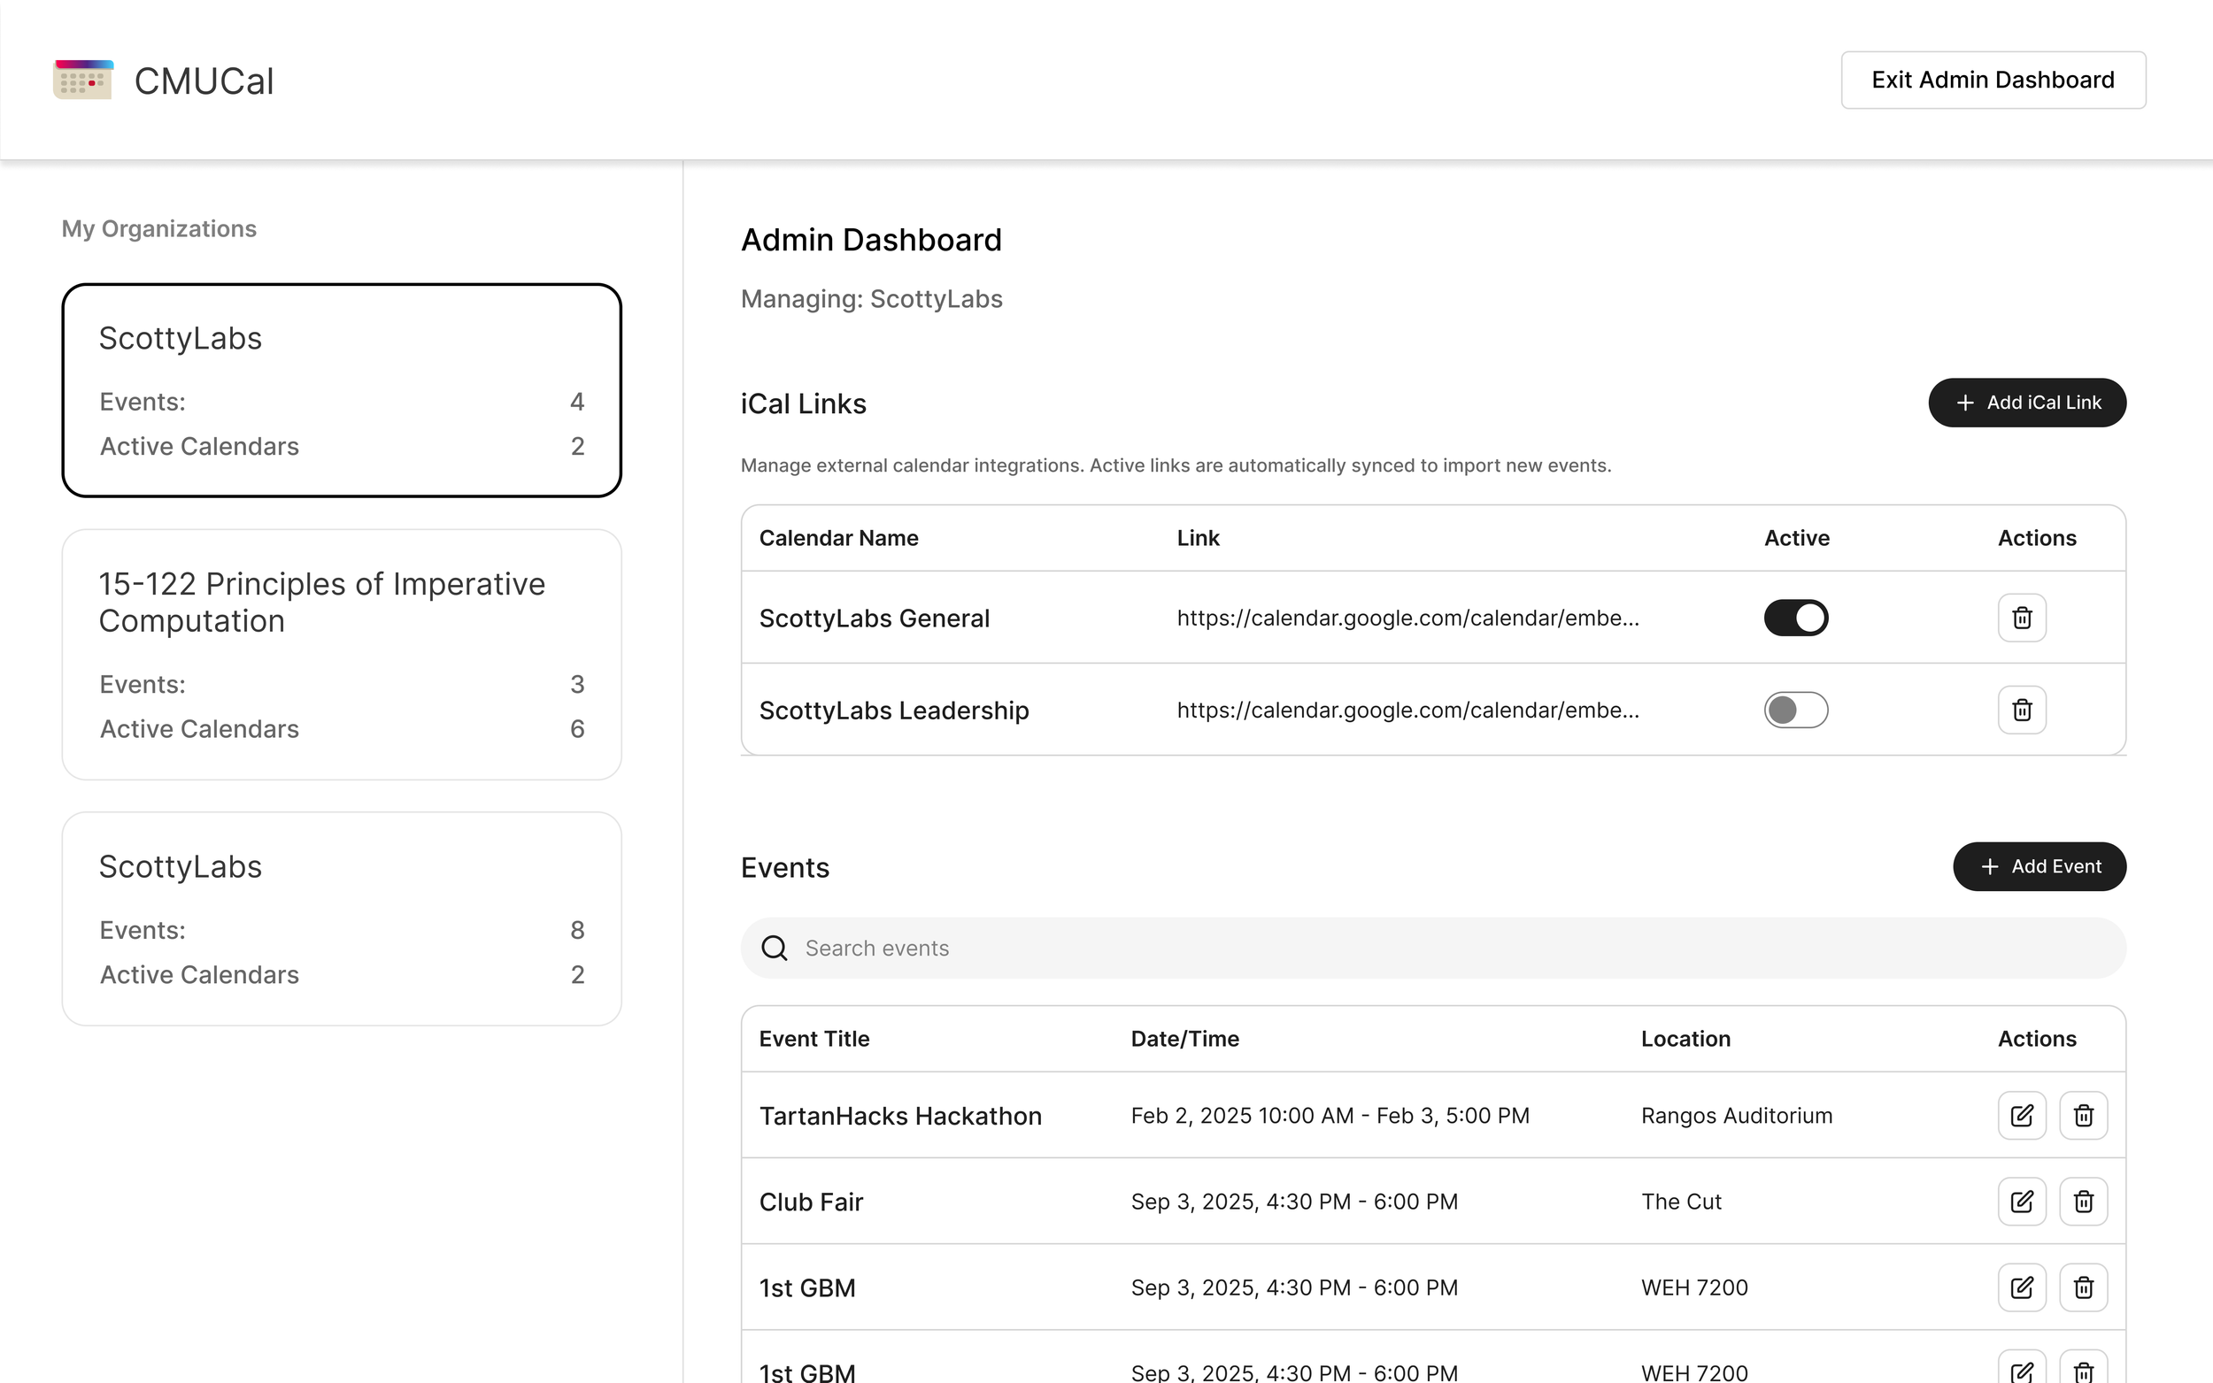Delete the ScottyLabs General iCal link
The image size is (2213, 1383).
point(2021,619)
